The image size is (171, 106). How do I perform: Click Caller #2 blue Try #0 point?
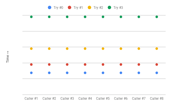(x=49, y=73)
